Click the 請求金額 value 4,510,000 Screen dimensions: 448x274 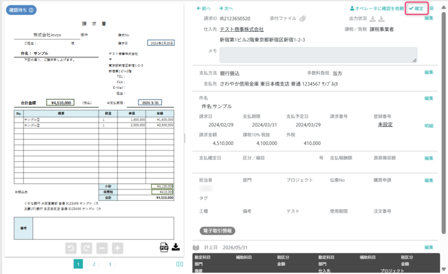pyautogui.click(x=223, y=143)
